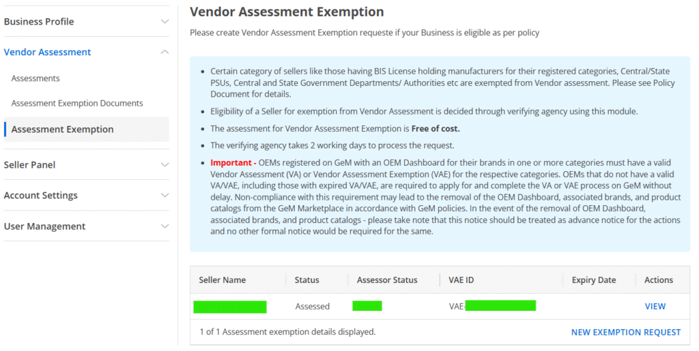Open the Account Settings menu label
Image resolution: width=699 pixels, height=351 pixels.
tap(40, 196)
